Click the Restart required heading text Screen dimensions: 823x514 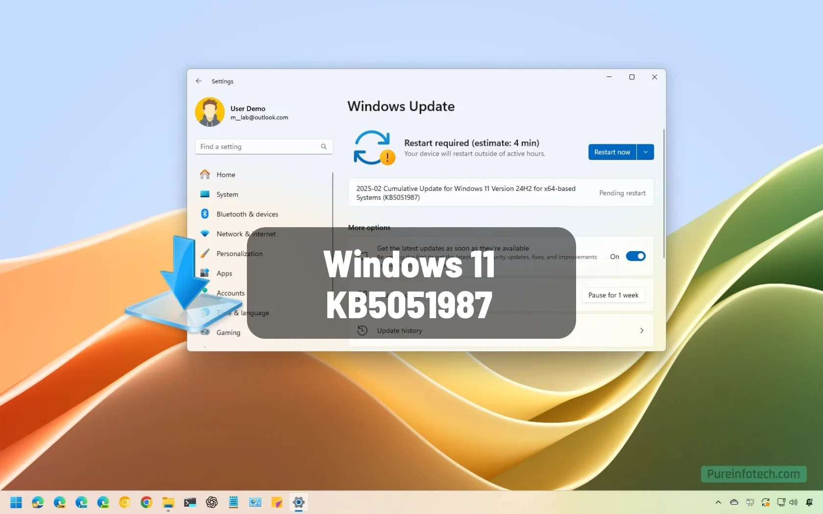pyautogui.click(x=471, y=143)
